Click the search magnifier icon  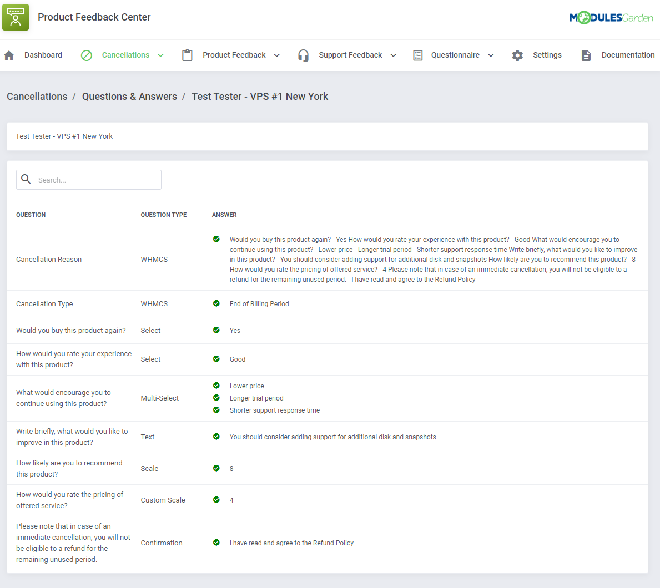tap(26, 179)
